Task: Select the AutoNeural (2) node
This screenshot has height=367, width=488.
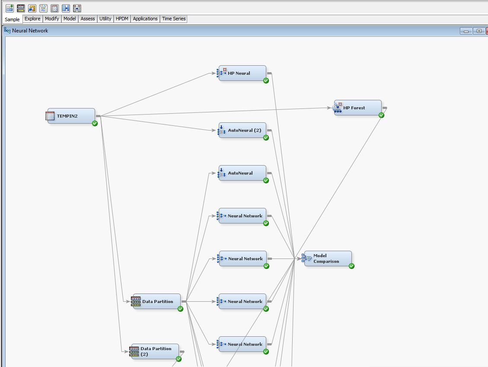Action: point(242,130)
